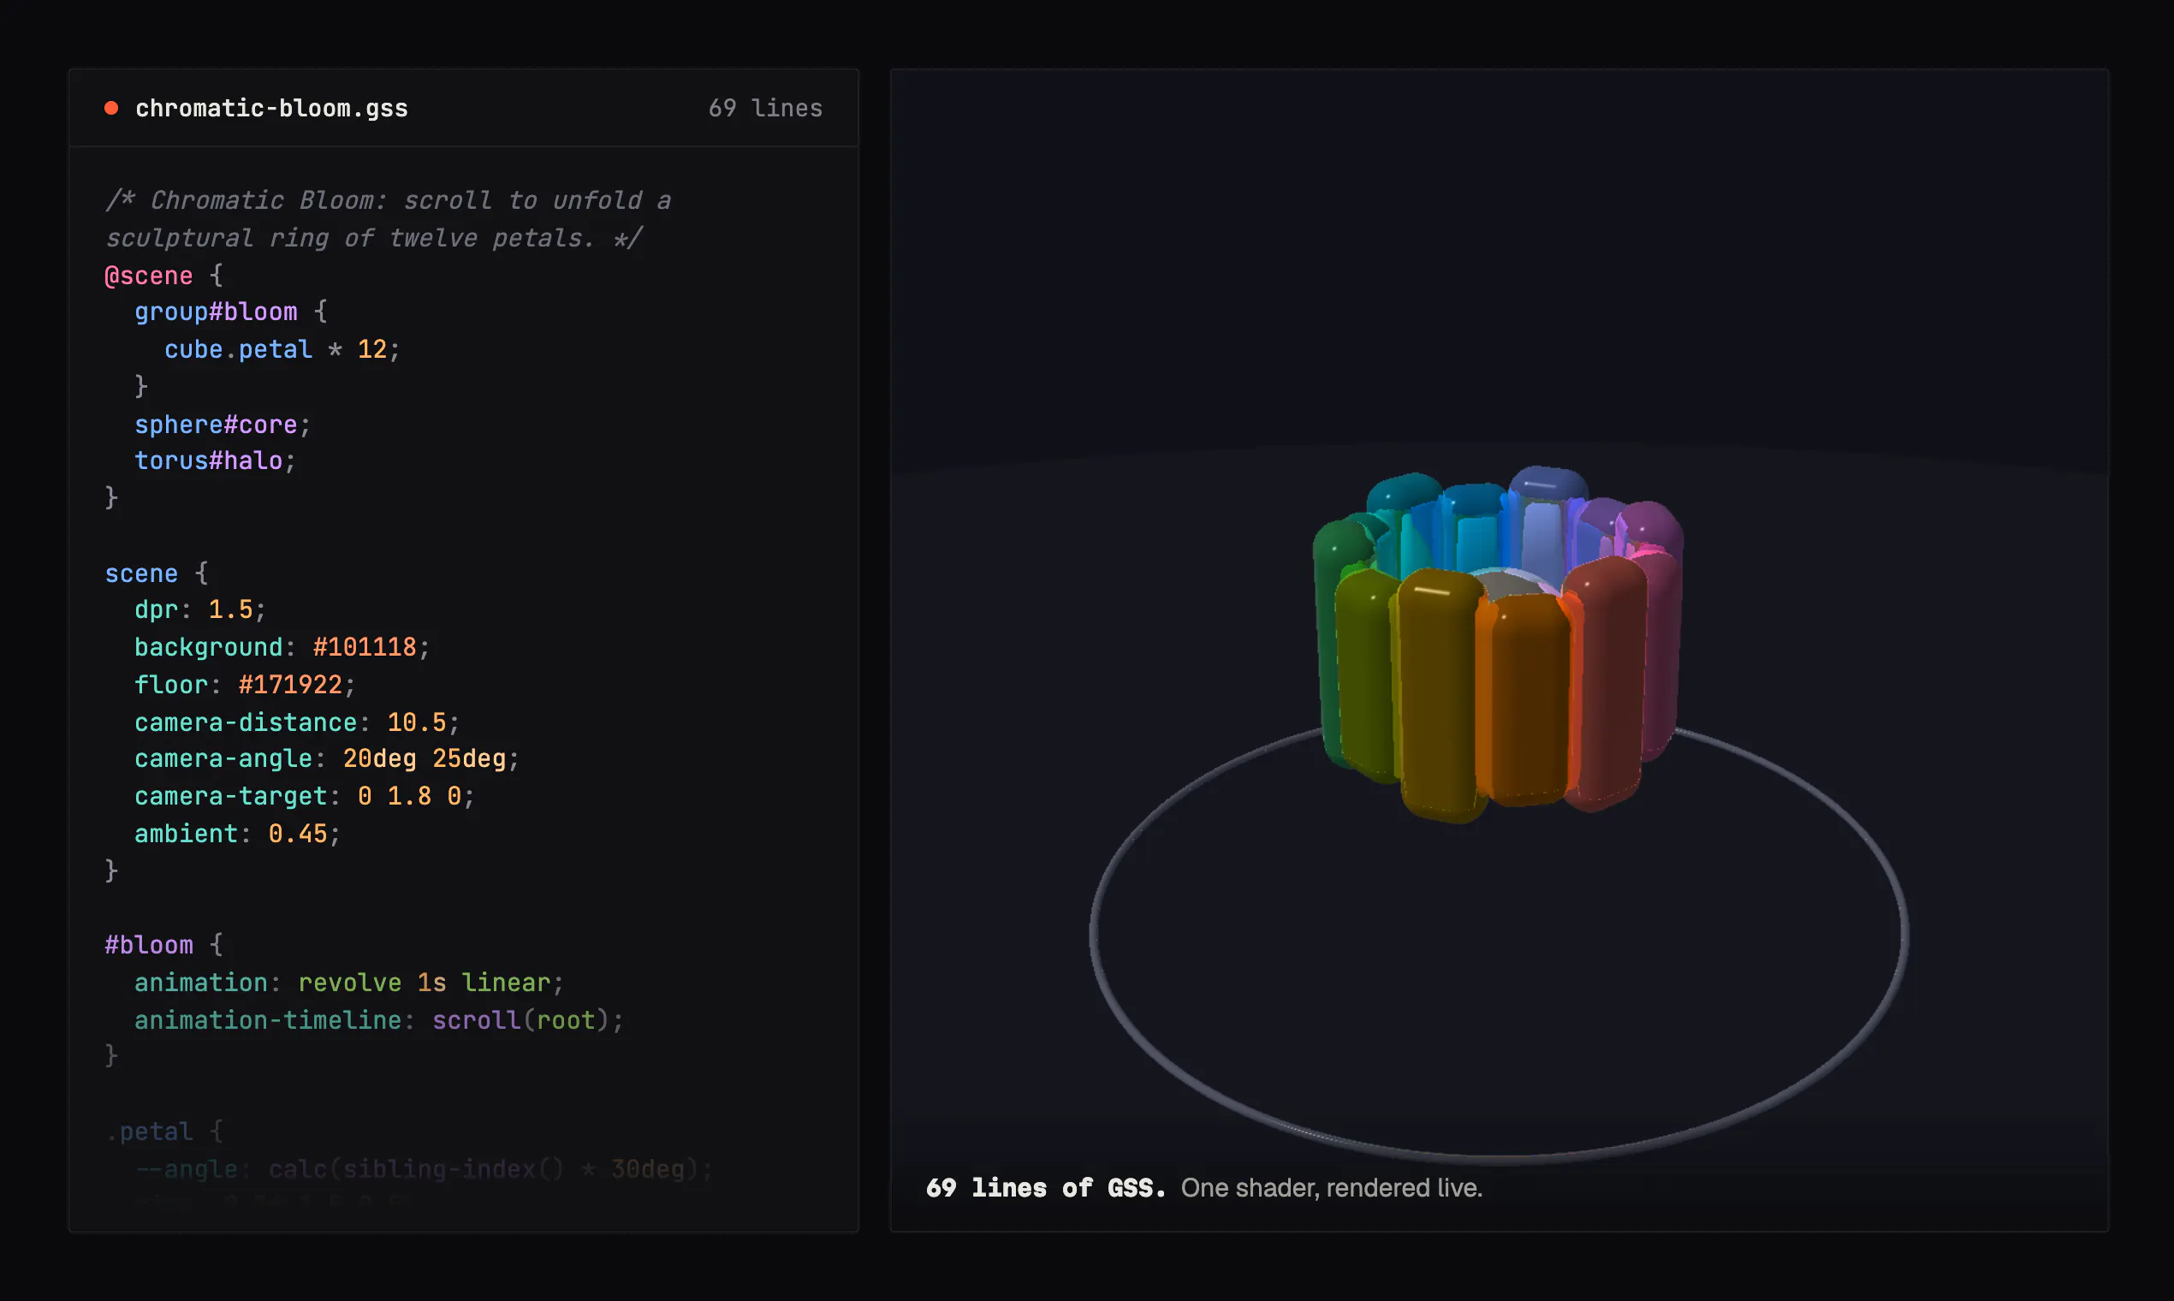Click the camera-target: 0 1.8 0 line
Image resolution: width=2174 pixels, height=1301 pixels.
(x=304, y=796)
